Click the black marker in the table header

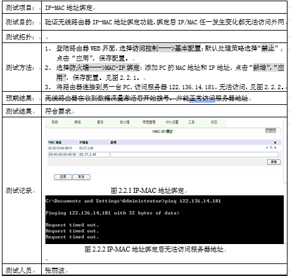click(275, 142)
